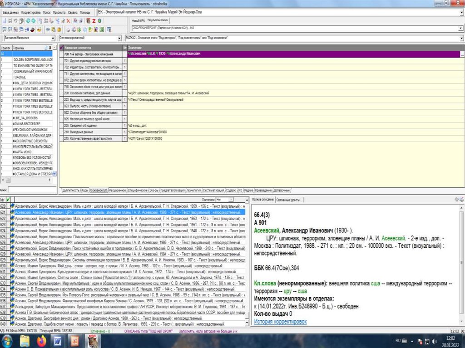
Task: Open the file explorer from the taskbar
Action: (x=25, y=341)
